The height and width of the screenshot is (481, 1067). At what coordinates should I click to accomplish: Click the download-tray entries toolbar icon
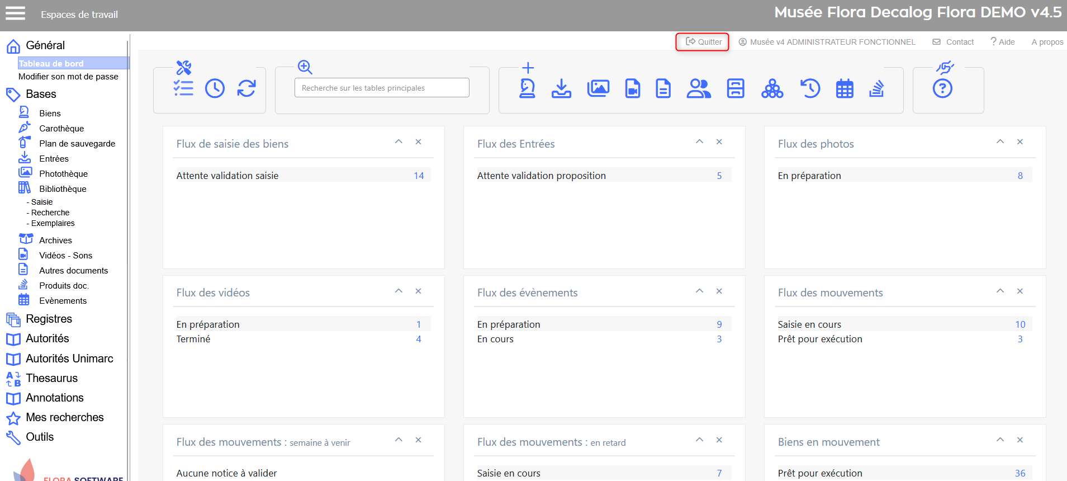561,88
